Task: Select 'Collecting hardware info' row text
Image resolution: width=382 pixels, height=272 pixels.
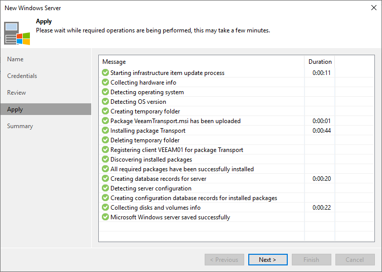Action: [143, 83]
